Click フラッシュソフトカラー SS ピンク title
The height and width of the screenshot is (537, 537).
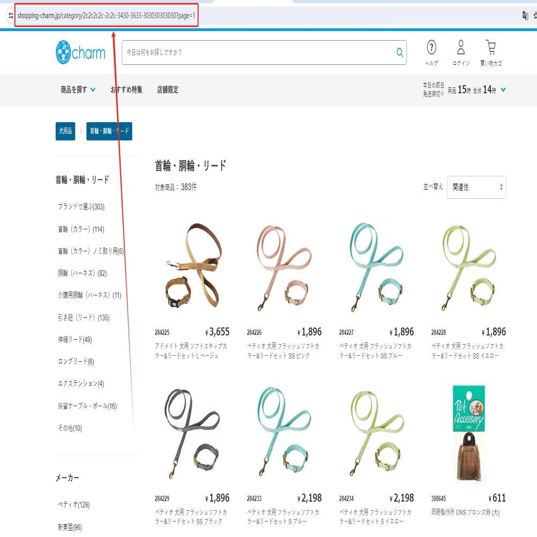(283, 350)
